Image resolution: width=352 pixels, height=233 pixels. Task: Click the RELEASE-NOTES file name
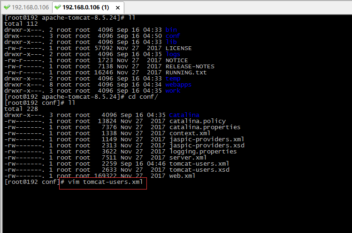[190, 66]
